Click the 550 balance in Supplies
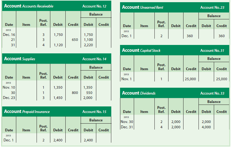This screenshot has height=147, width=231. pos(89,93)
